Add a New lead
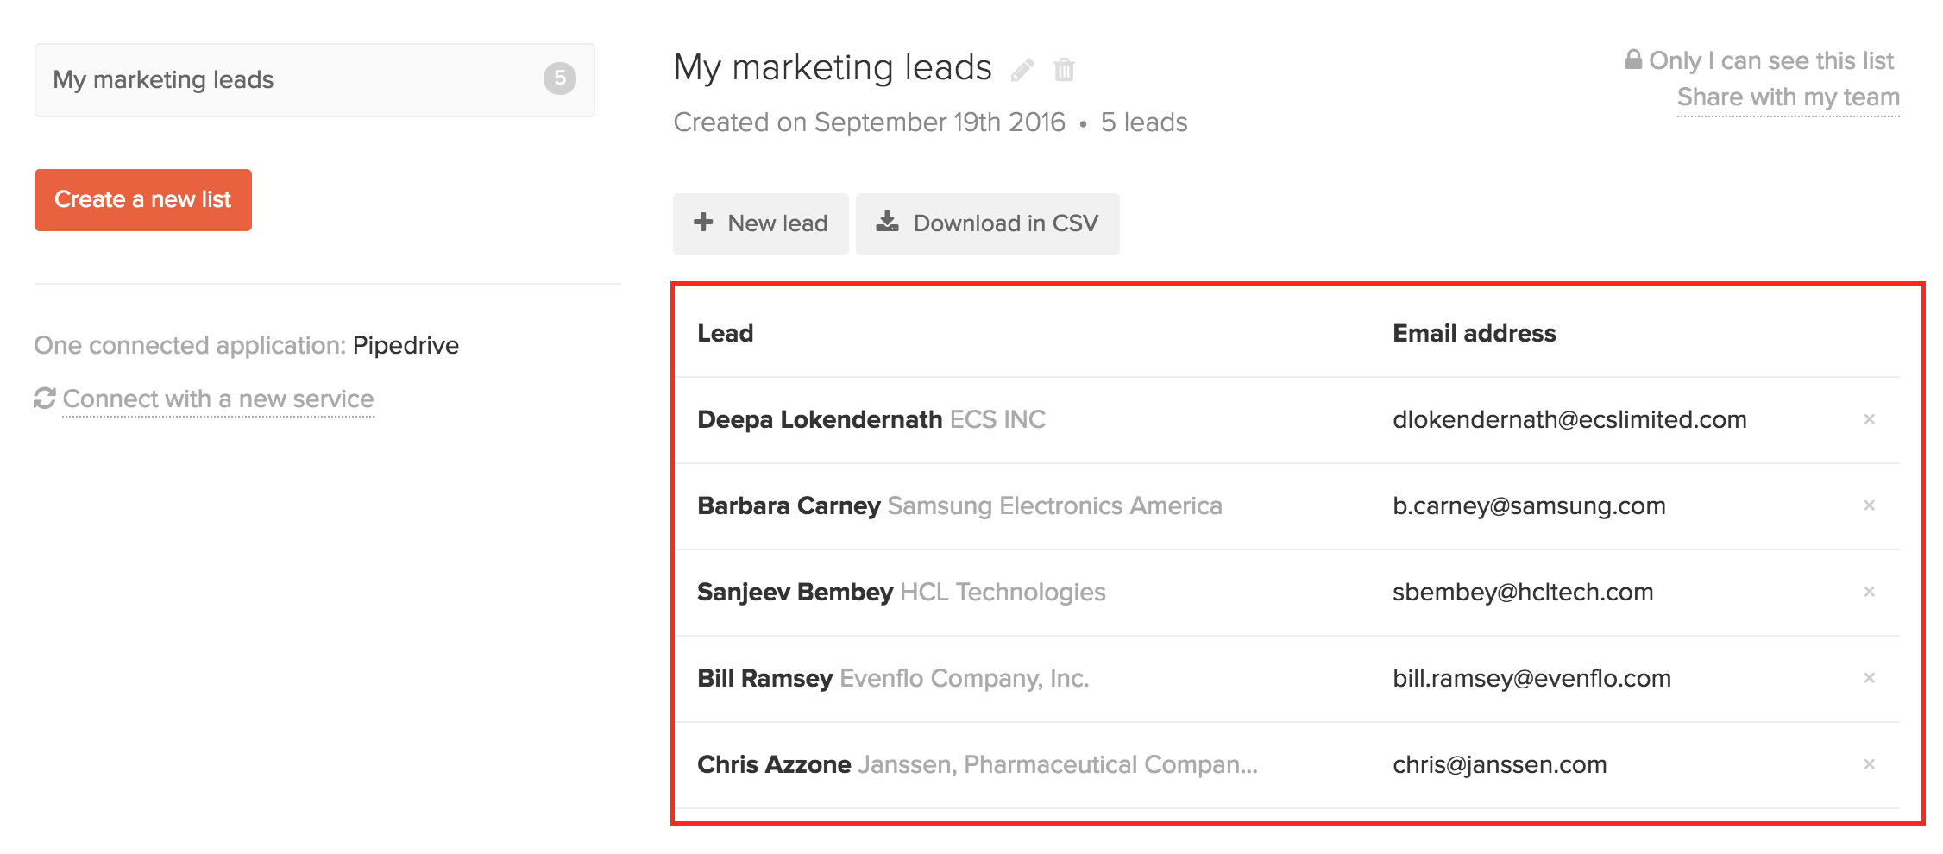Image resolution: width=1943 pixels, height=854 pixels. 760,224
